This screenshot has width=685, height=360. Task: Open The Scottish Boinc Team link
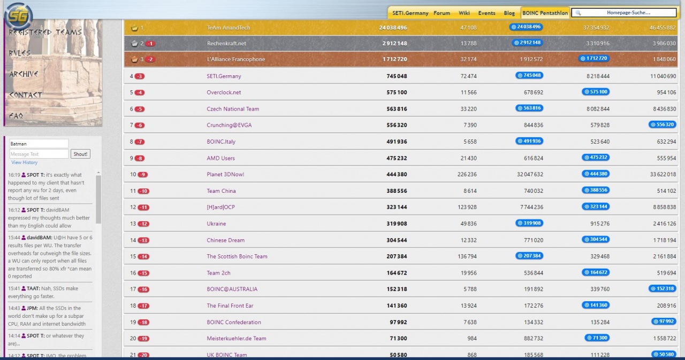click(x=237, y=256)
